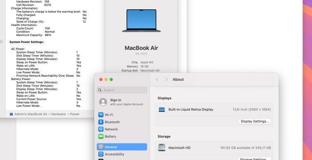Open the Battery icon in sidebar
The width and height of the screenshot is (312, 160).
(101, 136)
